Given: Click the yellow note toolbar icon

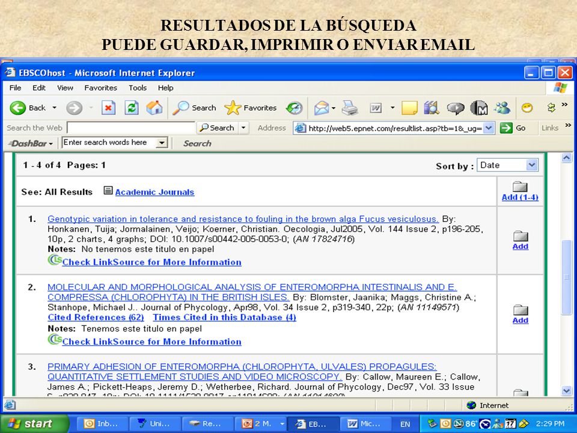Looking at the screenshot, I should coord(409,108).
